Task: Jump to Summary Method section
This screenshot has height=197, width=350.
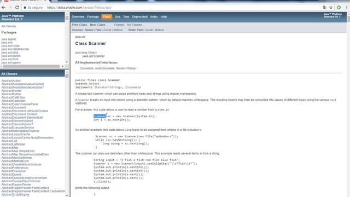Action: [x=118, y=30]
